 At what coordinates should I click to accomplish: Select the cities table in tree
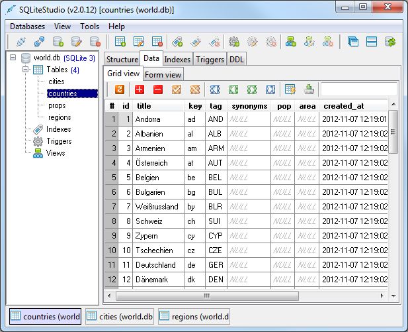pyautogui.click(x=56, y=82)
